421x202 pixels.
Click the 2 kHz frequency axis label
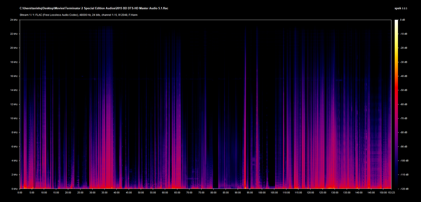pos(15,175)
